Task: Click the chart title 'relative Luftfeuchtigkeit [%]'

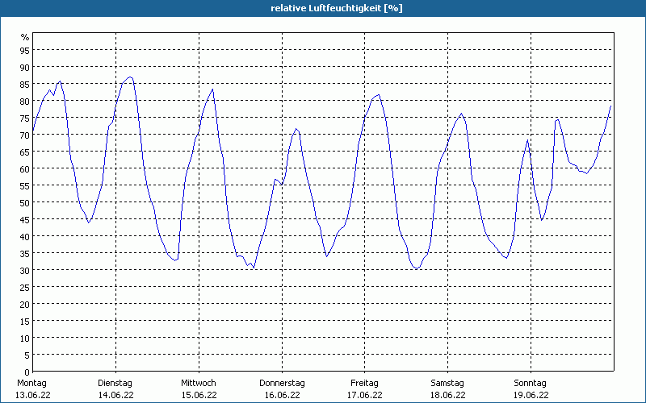Action: coord(336,8)
